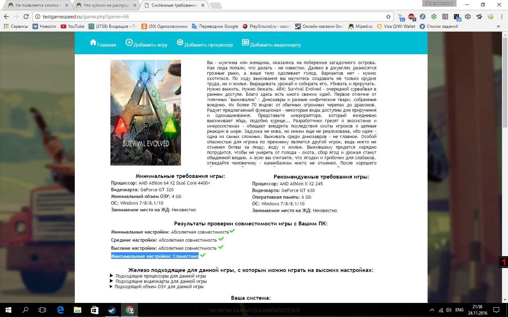Open the Windows Start menu
The width and height of the screenshot is (508, 317).
click(x=8, y=310)
